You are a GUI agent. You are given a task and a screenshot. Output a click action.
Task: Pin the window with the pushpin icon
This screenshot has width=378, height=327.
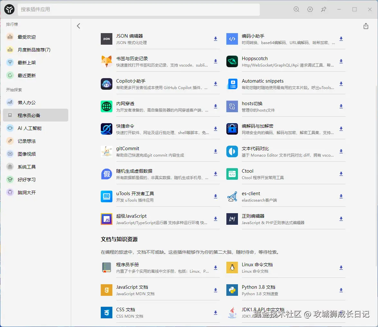point(324,9)
